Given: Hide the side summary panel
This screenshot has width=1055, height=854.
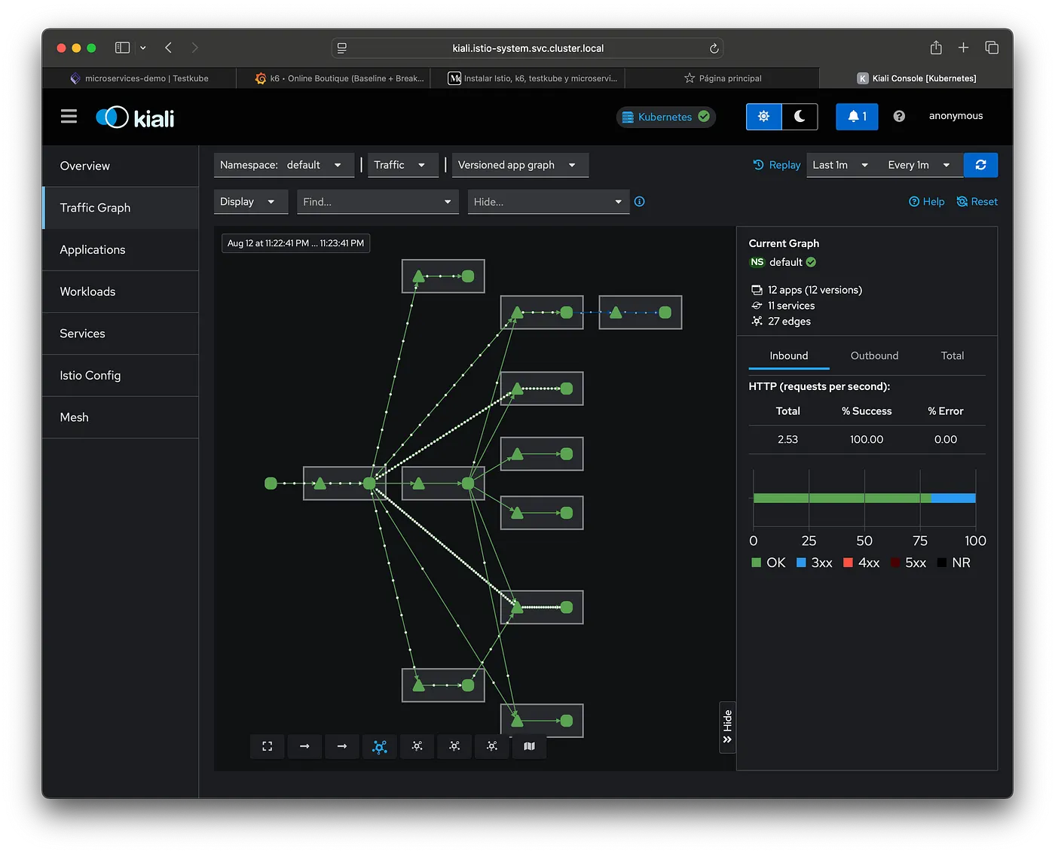Looking at the screenshot, I should pyautogui.click(x=727, y=727).
